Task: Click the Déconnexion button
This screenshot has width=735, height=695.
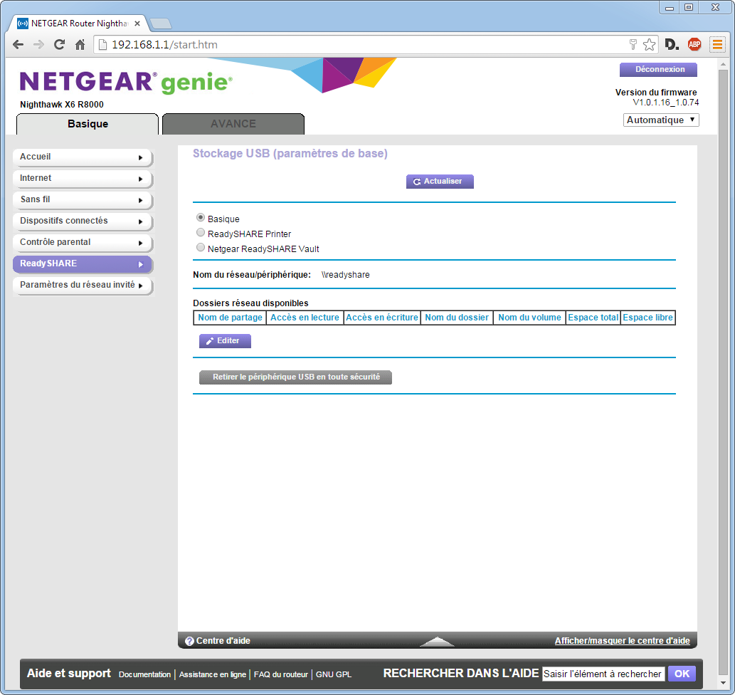Action: point(658,70)
